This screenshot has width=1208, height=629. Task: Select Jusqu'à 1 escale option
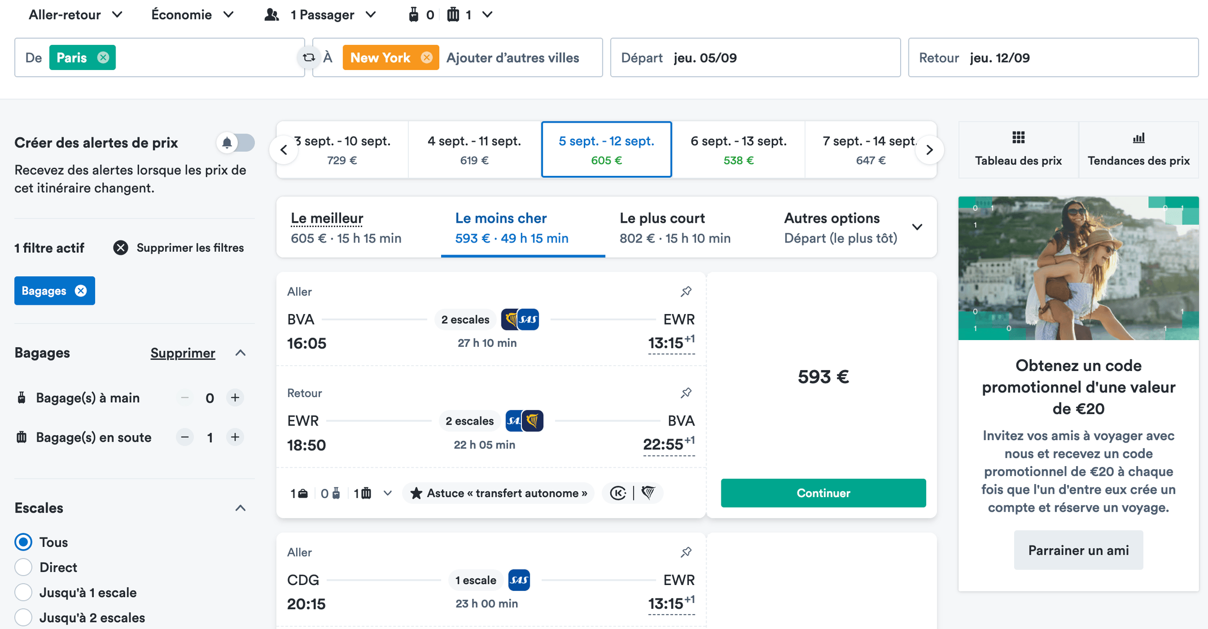click(x=23, y=592)
